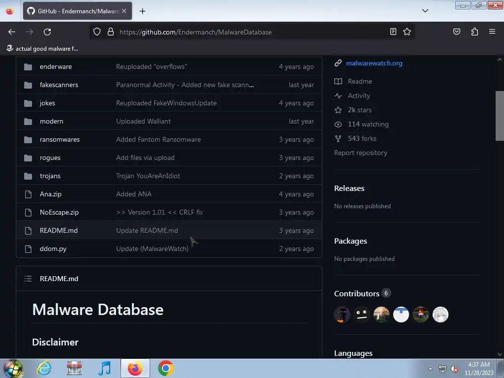Launch Google Chrome from the taskbar

click(x=165, y=368)
